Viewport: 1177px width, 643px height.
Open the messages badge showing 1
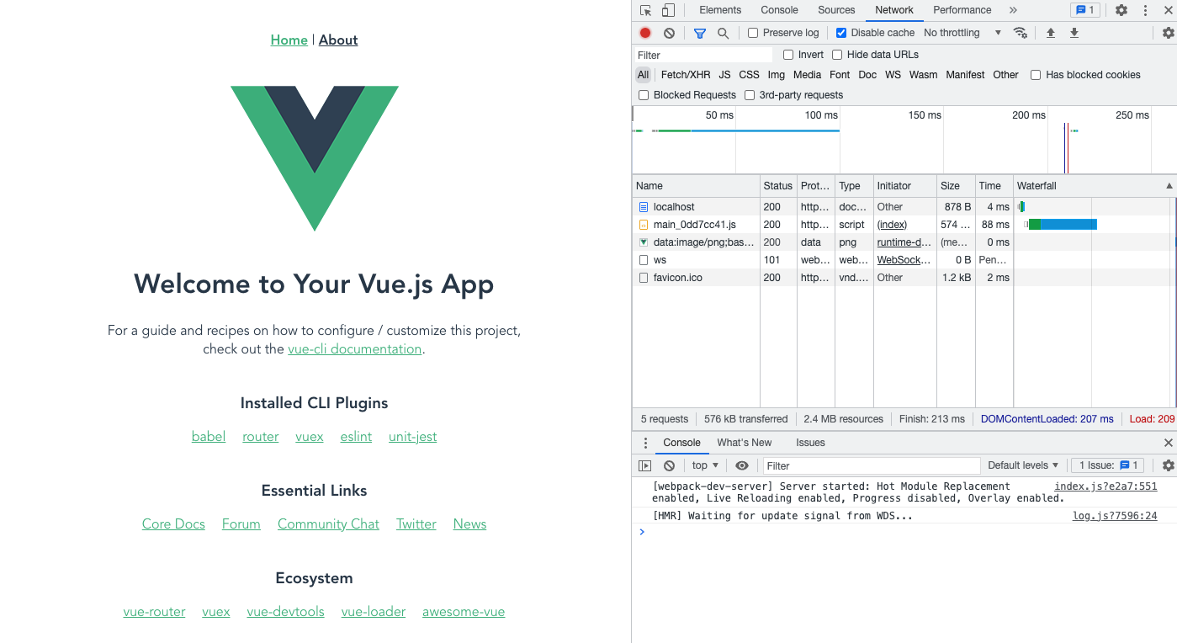[1084, 10]
